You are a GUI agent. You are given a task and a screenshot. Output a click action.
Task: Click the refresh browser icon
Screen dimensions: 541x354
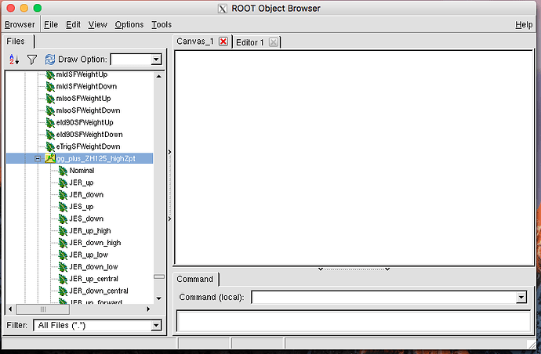[49, 60]
